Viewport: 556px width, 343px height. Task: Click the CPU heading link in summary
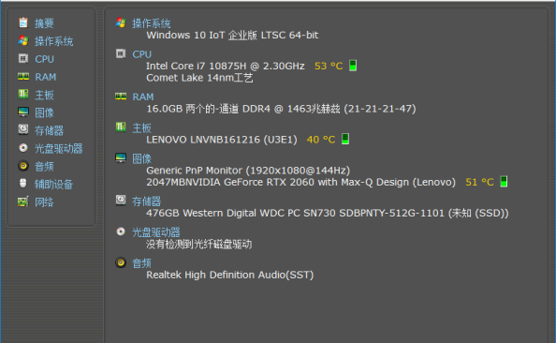pos(142,54)
